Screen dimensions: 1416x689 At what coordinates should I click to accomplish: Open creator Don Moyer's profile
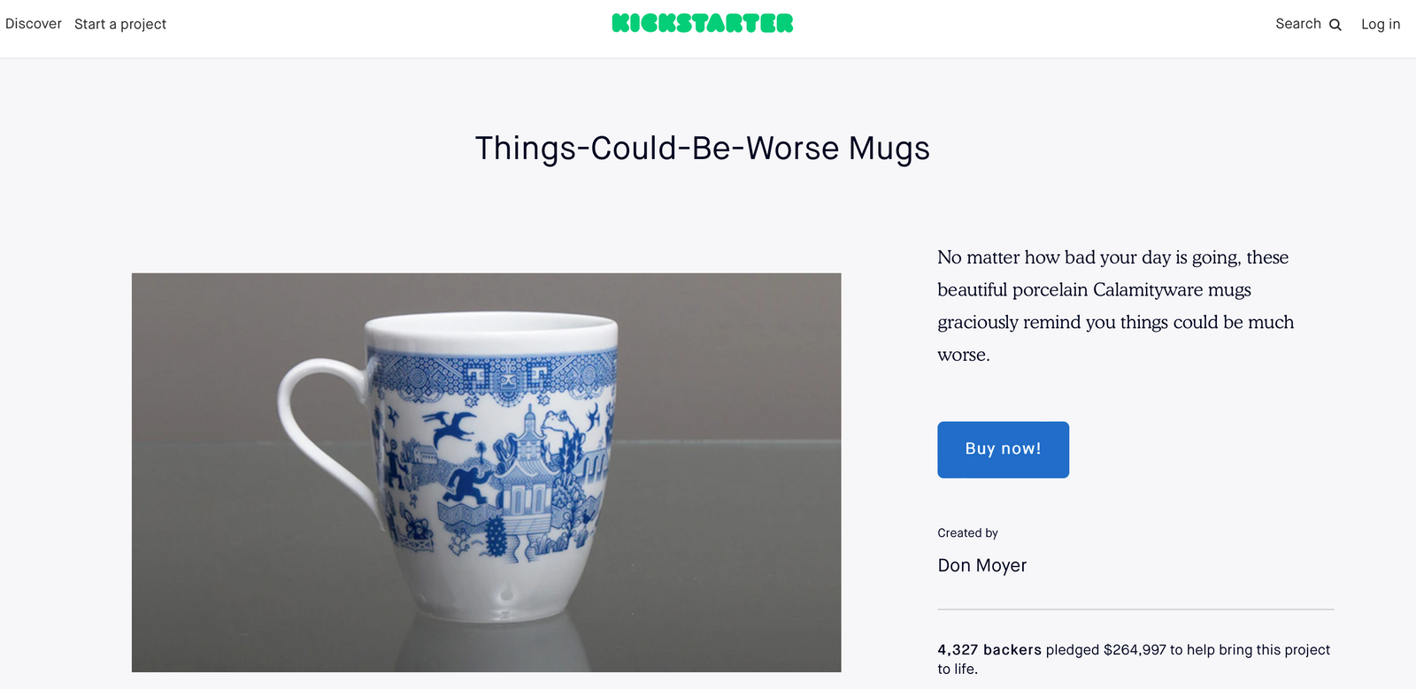pos(981,565)
